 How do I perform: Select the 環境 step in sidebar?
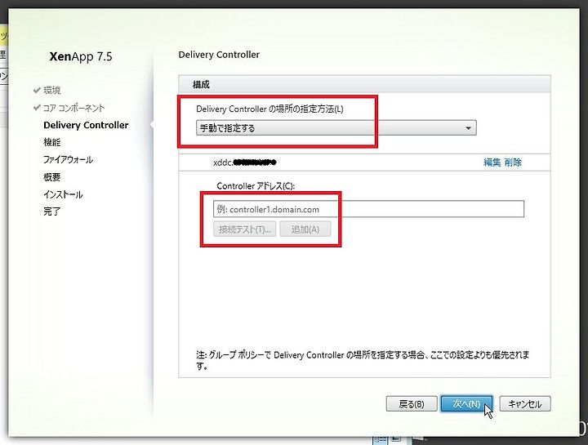point(51,91)
